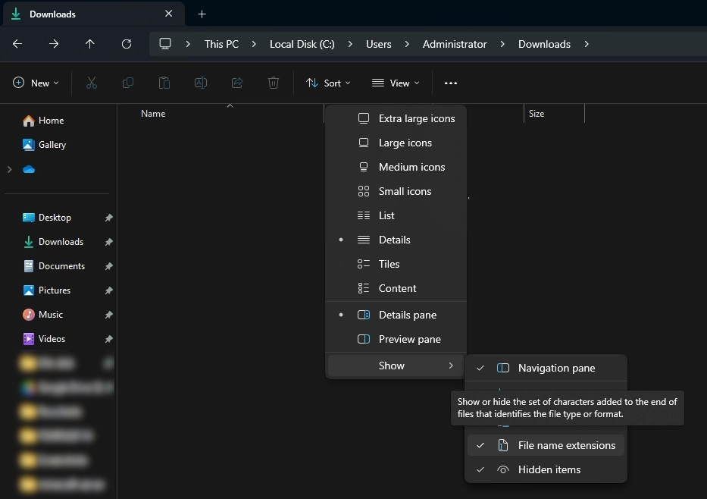The width and height of the screenshot is (707, 499).
Task: Switch view to Large icons
Action: point(405,143)
